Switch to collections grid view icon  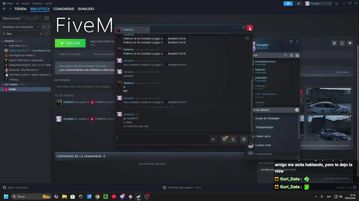tap(47, 18)
